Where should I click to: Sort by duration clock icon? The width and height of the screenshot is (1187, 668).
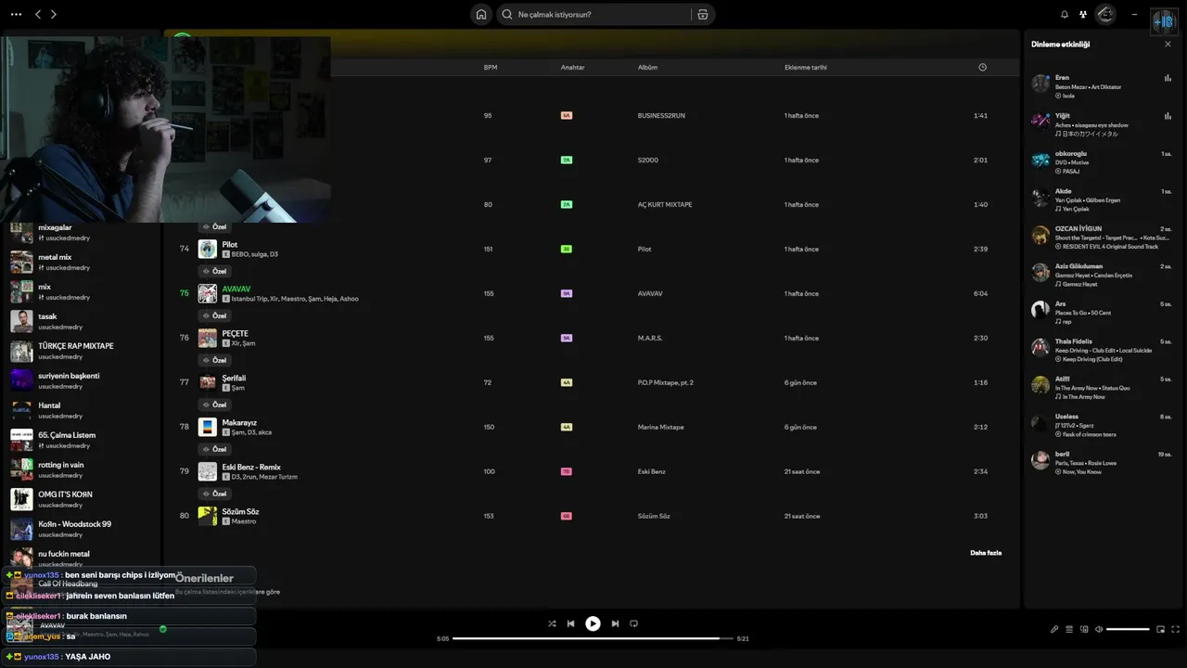[x=982, y=68]
